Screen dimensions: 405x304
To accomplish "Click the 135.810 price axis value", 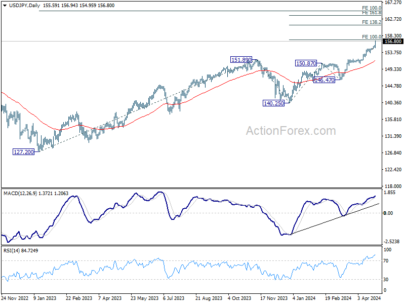I will (x=393, y=120).
